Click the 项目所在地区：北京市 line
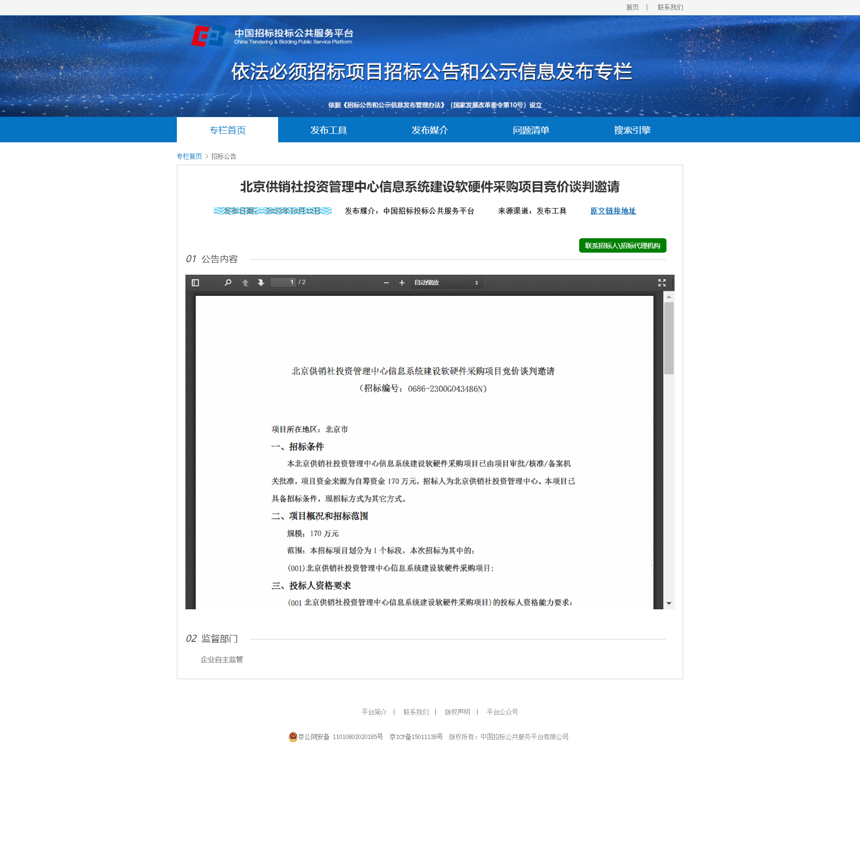The width and height of the screenshot is (860, 848). (x=310, y=429)
